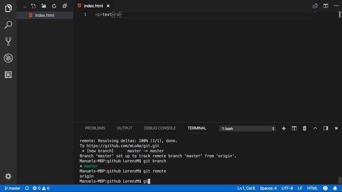This screenshot has width=342, height=192.
Task: Change encoding via 'UTF-8' indicator
Action: pyautogui.click(x=287, y=188)
